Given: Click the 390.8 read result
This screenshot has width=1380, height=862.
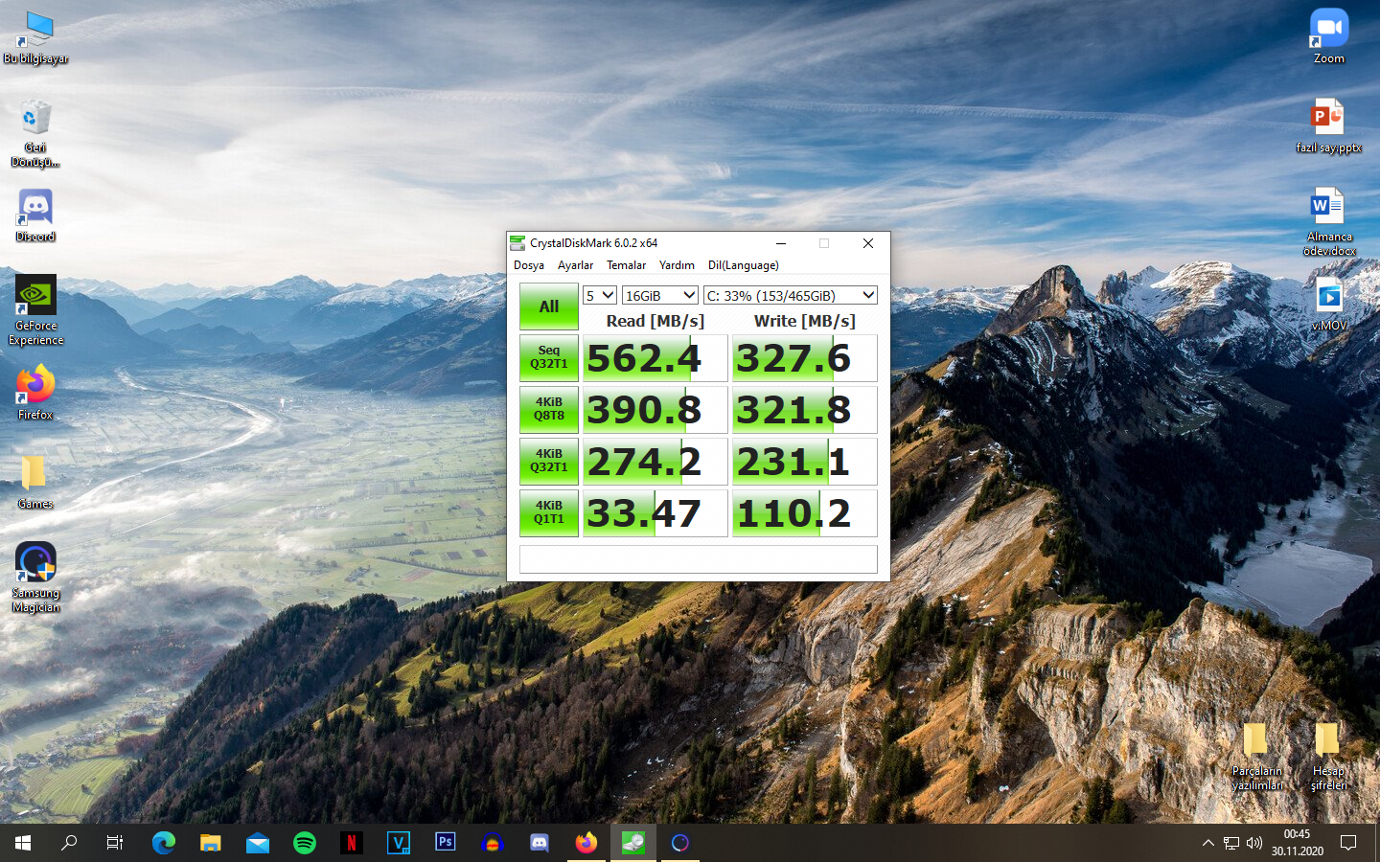Looking at the screenshot, I should [655, 410].
